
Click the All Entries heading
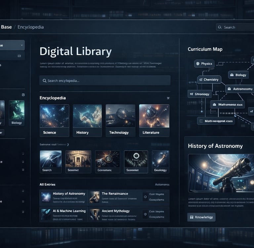tap(48, 185)
